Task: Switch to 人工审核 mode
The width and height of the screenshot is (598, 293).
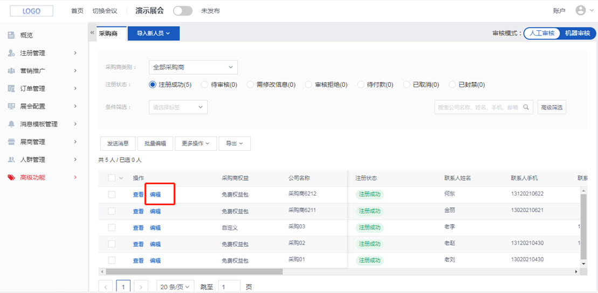Action: tap(541, 33)
